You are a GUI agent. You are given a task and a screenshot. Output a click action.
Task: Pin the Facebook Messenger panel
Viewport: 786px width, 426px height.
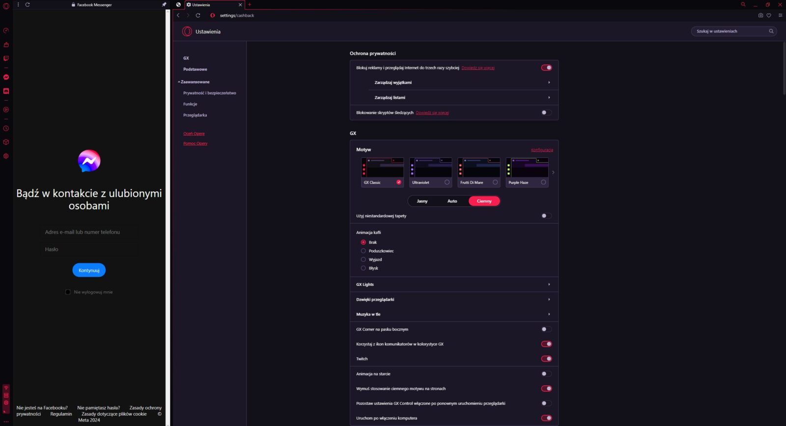coord(164,4)
